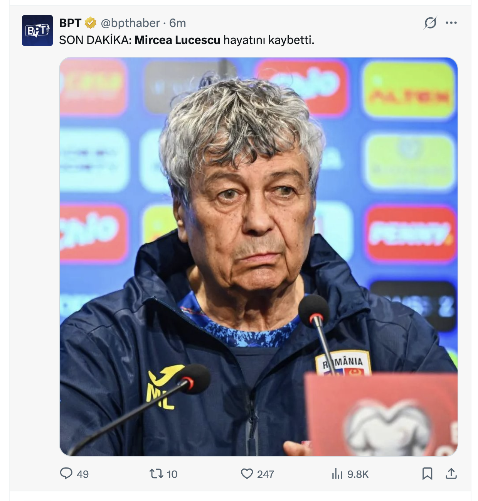478x501 pixels.
Task: Click the Grok explain-post icon
Action: point(430,23)
